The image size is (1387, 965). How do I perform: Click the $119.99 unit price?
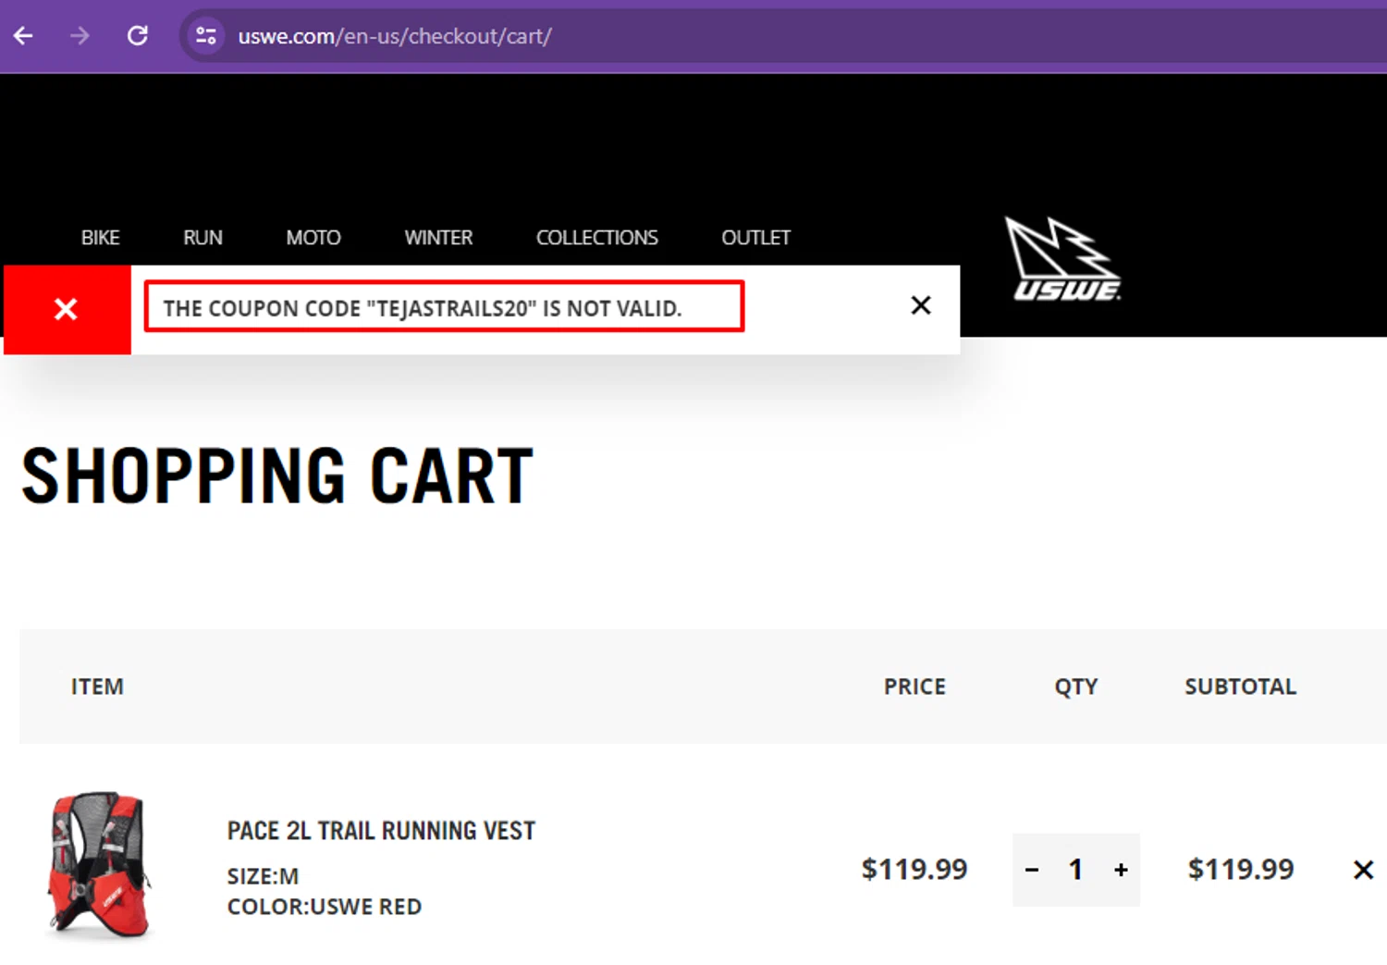pos(914,870)
